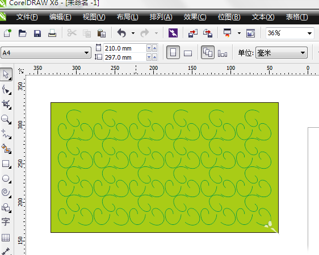Screen dimensions: 319x255
Task: Decrease page width with down arrow
Action: [x=149, y=48]
